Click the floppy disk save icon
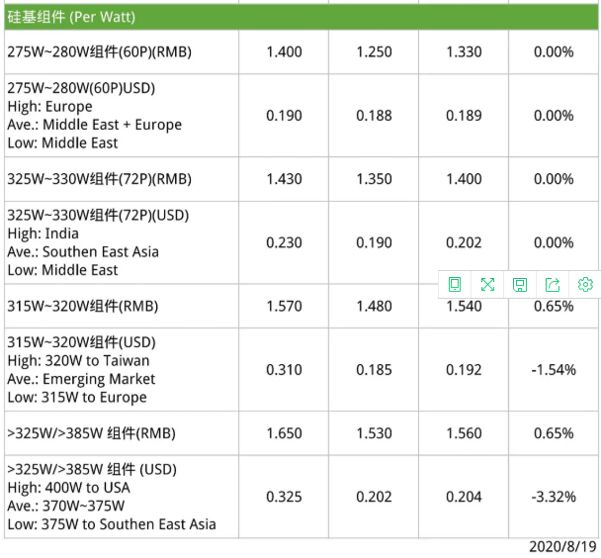 click(x=520, y=285)
